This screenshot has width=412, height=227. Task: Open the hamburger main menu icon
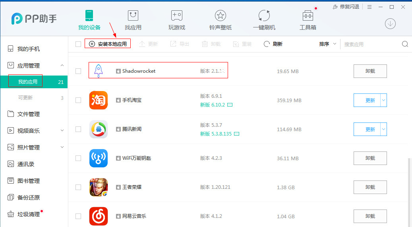(x=369, y=7)
